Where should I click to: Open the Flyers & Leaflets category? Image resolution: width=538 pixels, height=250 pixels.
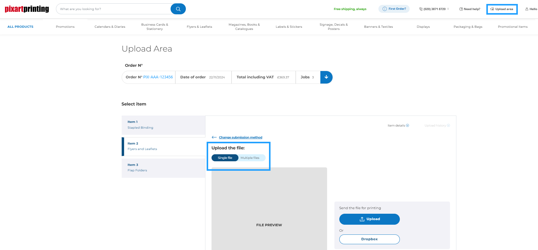point(199,27)
